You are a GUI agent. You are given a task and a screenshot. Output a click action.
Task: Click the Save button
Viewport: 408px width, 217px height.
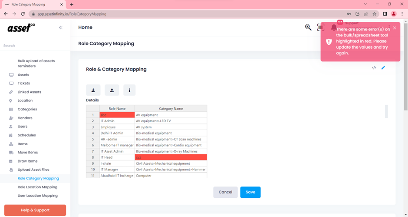pyautogui.click(x=250, y=192)
